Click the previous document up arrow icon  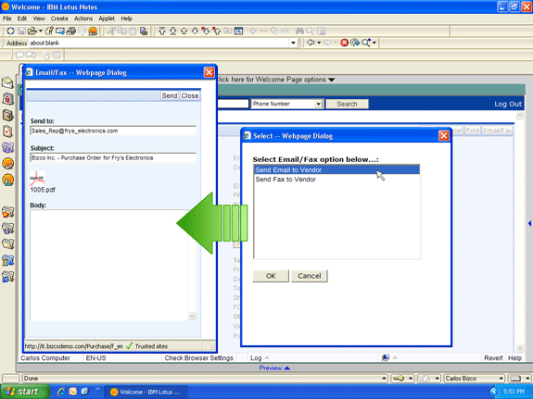coord(184,31)
